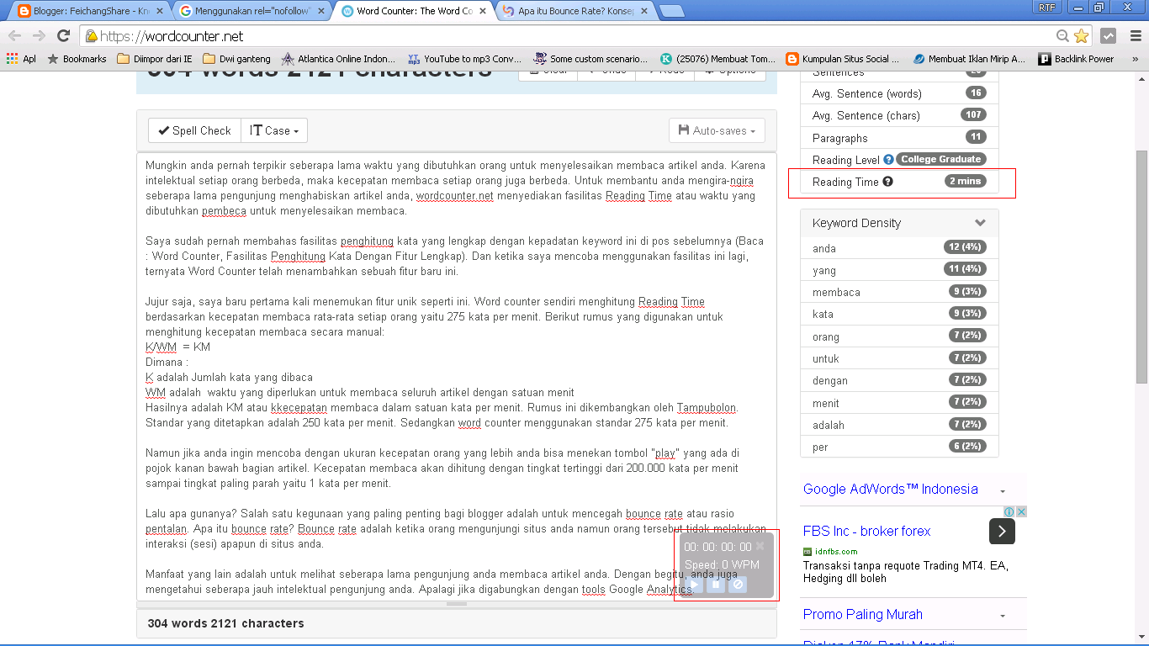Open the FBS Inc - broker forex link

[866, 531]
